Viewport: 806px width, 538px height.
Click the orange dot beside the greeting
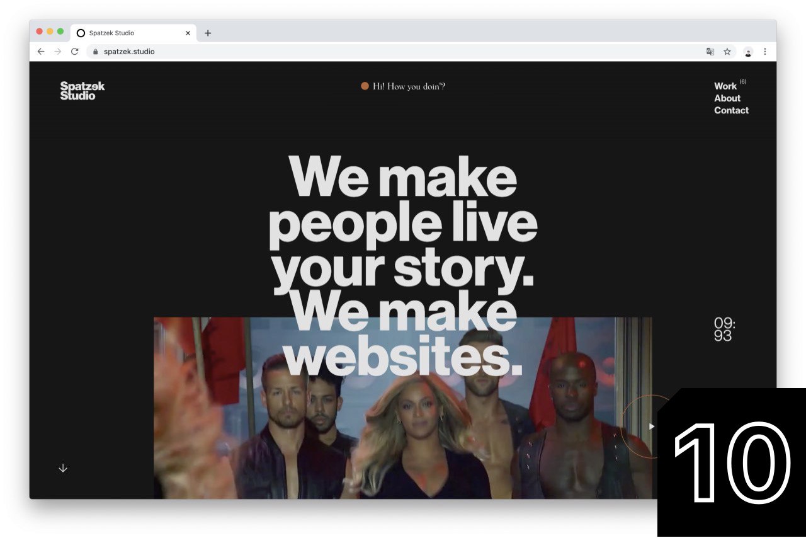[x=365, y=86]
